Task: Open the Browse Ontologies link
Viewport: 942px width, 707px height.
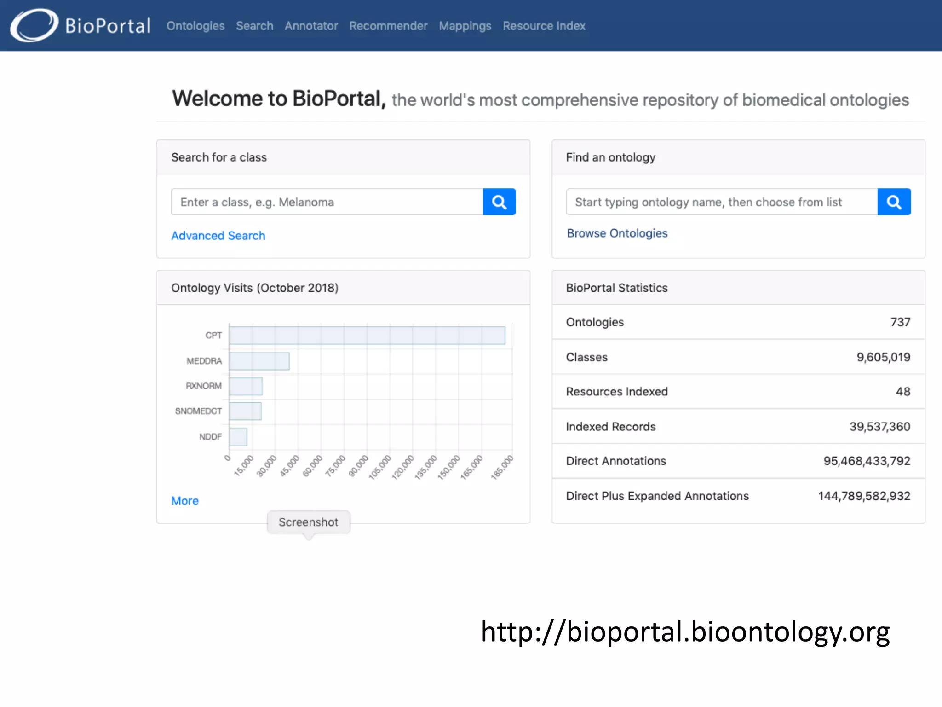Action: tap(617, 233)
